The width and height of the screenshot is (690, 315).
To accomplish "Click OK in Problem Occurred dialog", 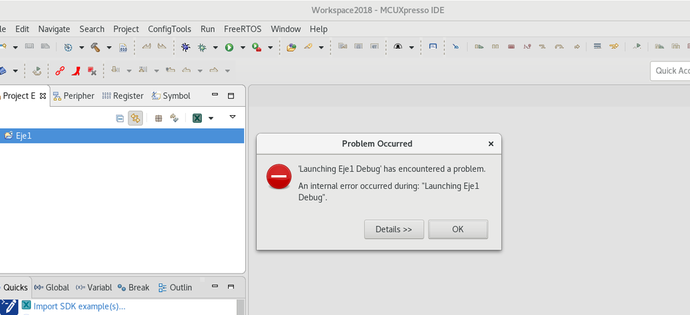I will pos(458,230).
